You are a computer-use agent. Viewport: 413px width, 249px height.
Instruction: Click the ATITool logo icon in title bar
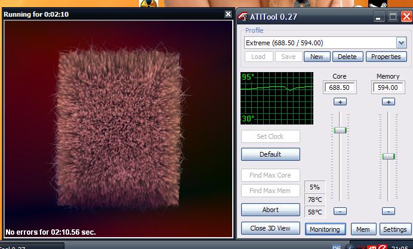(x=243, y=17)
